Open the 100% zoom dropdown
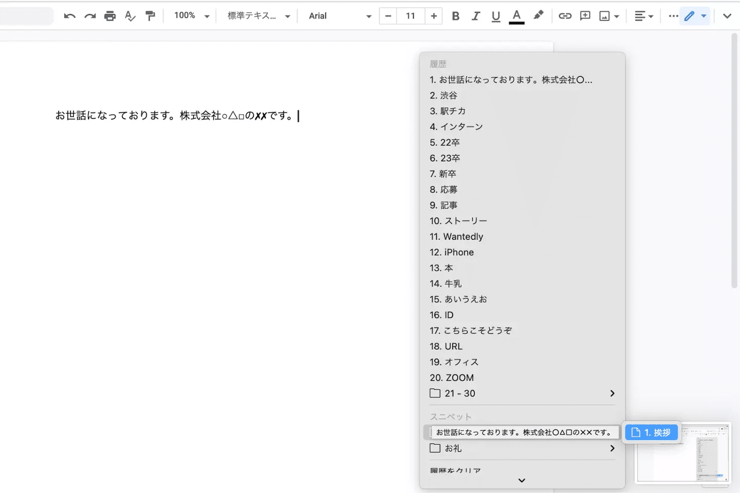Screen dimensions: 740x493 (x=191, y=16)
